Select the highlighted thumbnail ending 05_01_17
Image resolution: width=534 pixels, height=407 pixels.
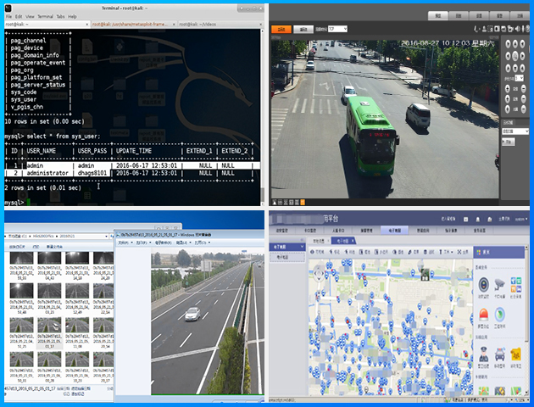click(49, 332)
